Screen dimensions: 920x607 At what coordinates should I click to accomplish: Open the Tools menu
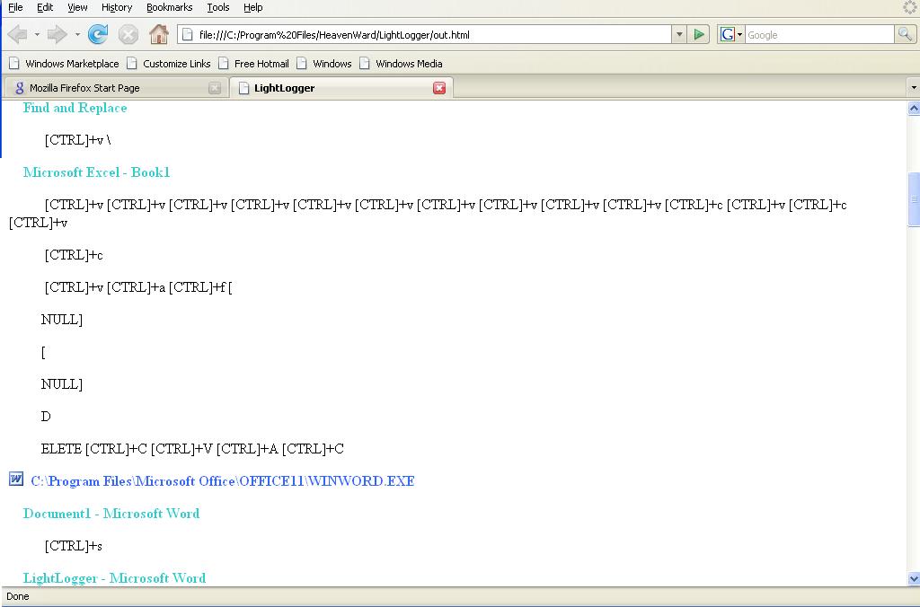(x=218, y=7)
